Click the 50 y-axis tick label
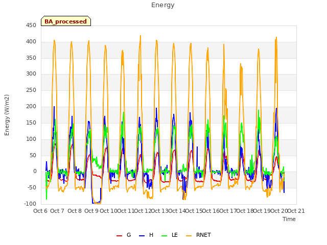Viewport: 327px width, 245px height. [x=33, y=155]
